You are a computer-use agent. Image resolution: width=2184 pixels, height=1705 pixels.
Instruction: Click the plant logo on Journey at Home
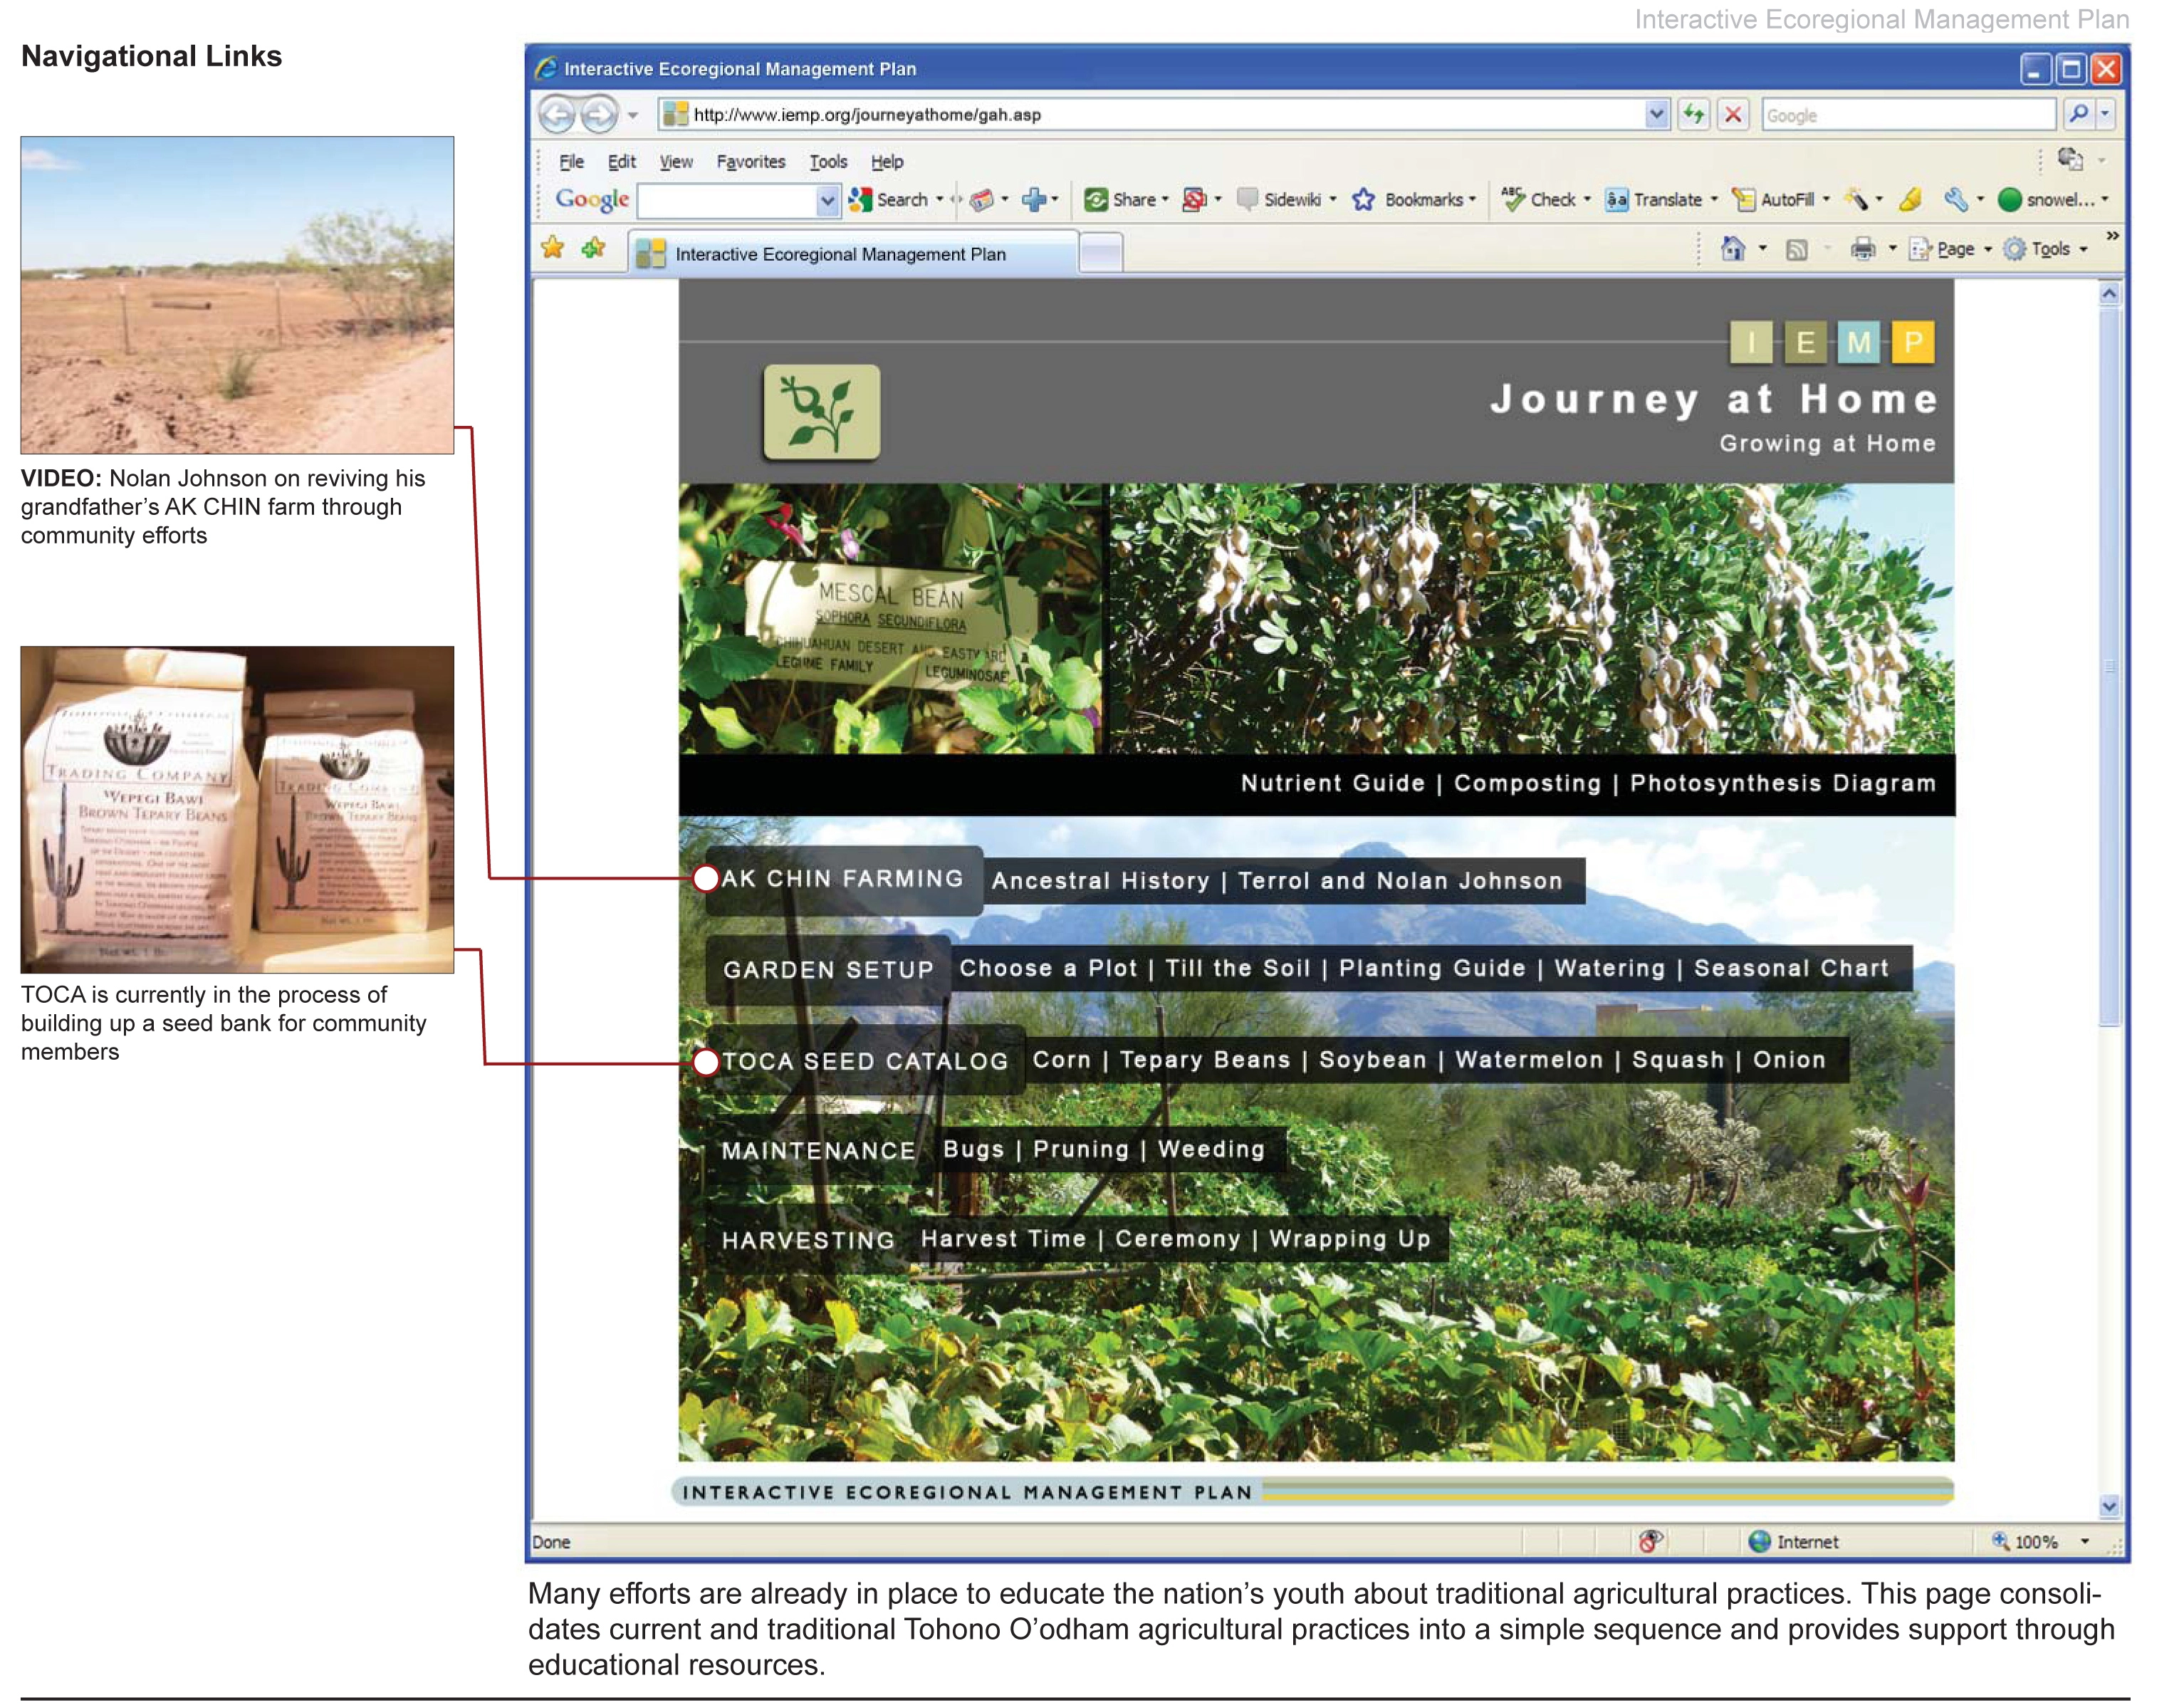coord(822,412)
